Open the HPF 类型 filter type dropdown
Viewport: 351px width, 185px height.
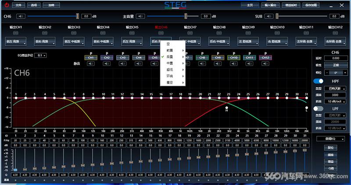tap(335, 89)
